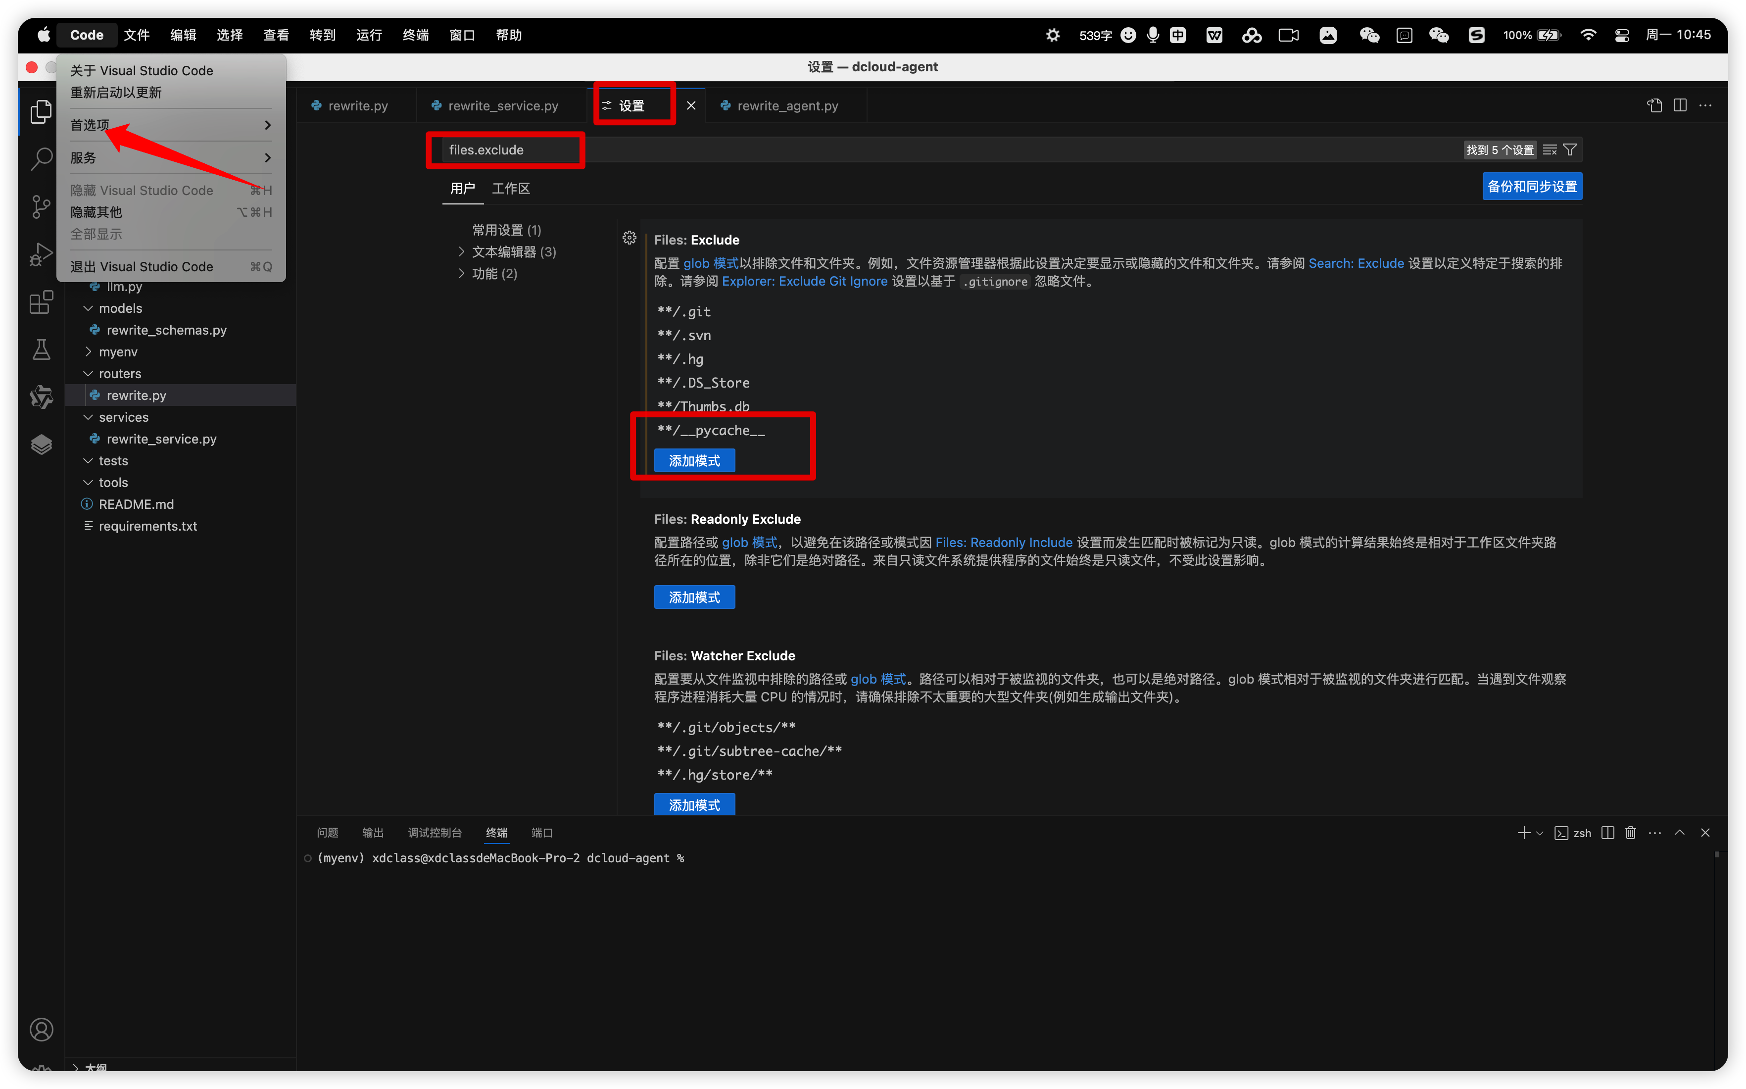Open the Testing beaker view

click(x=41, y=349)
